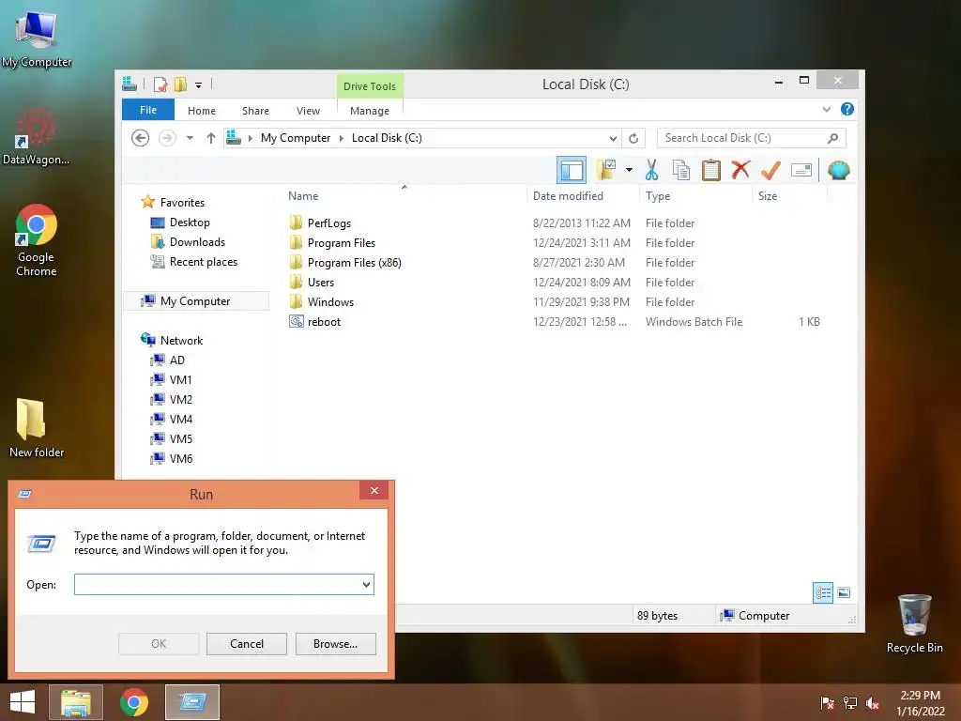Click New folder icon in quick access toolbar

coord(180,84)
